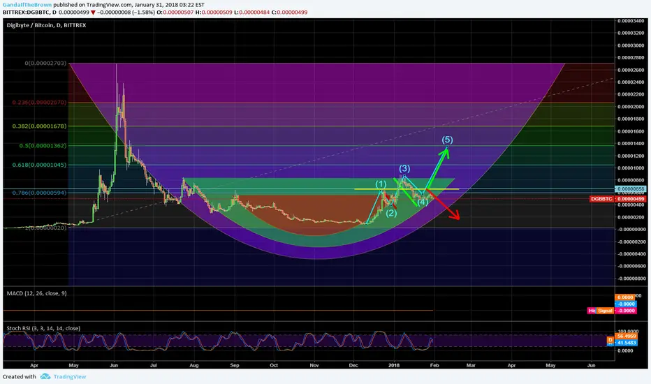The image size is (651, 384).
Task: Click the Jul tick on the time axis
Action: pos(154,365)
